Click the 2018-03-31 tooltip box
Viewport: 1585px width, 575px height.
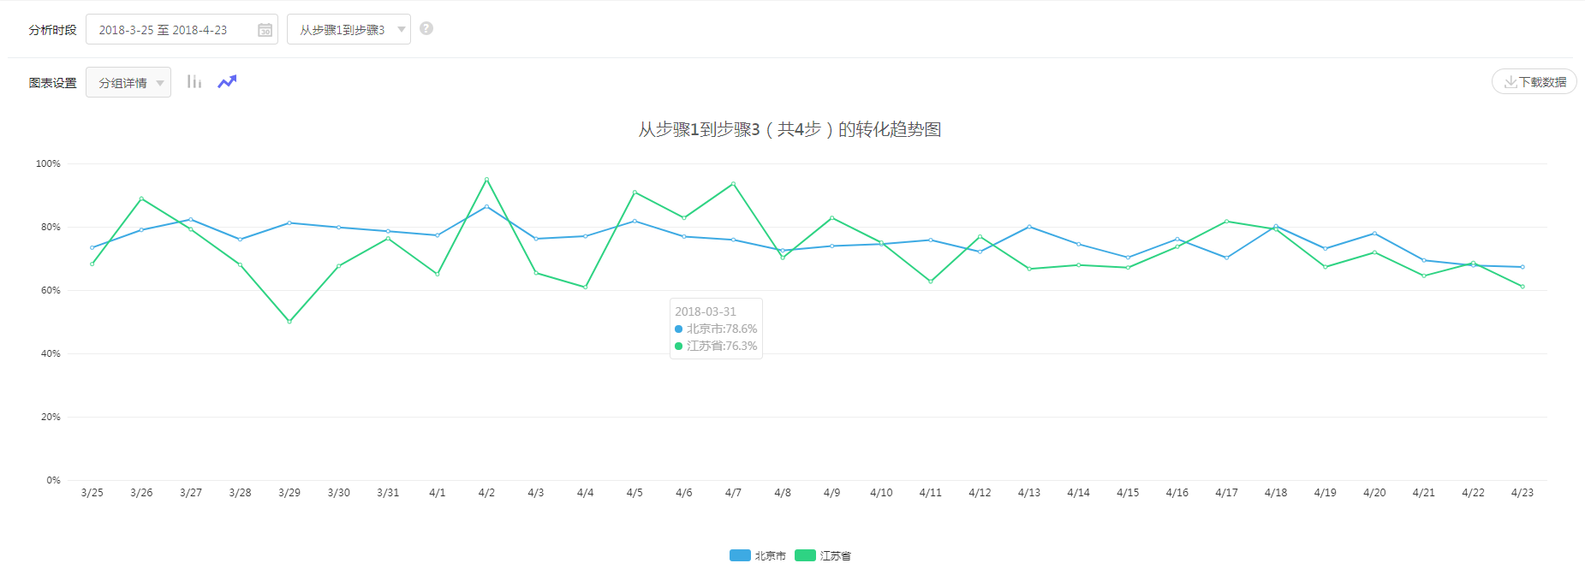tap(716, 329)
